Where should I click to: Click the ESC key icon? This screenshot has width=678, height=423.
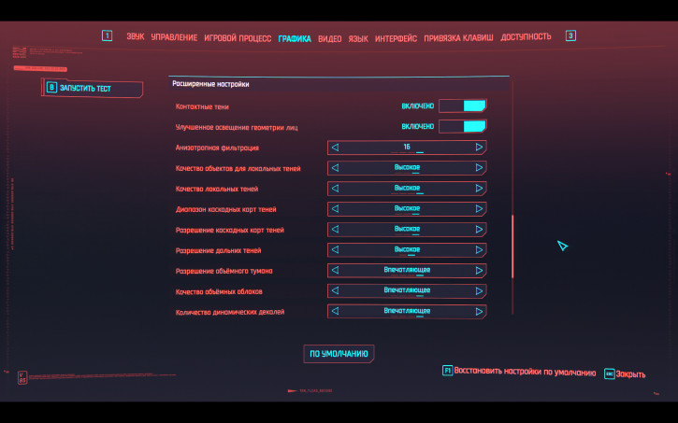(x=609, y=374)
